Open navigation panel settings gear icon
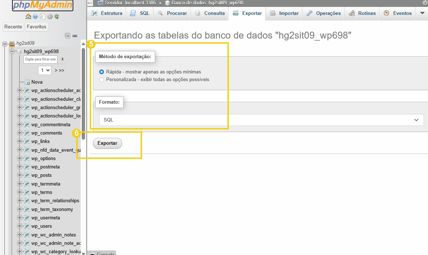This screenshot has height=255, width=428. [50, 16]
